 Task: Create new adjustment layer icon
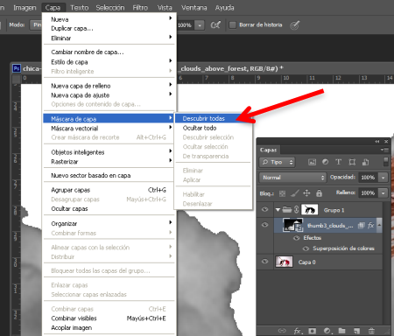pyautogui.click(x=327, y=331)
